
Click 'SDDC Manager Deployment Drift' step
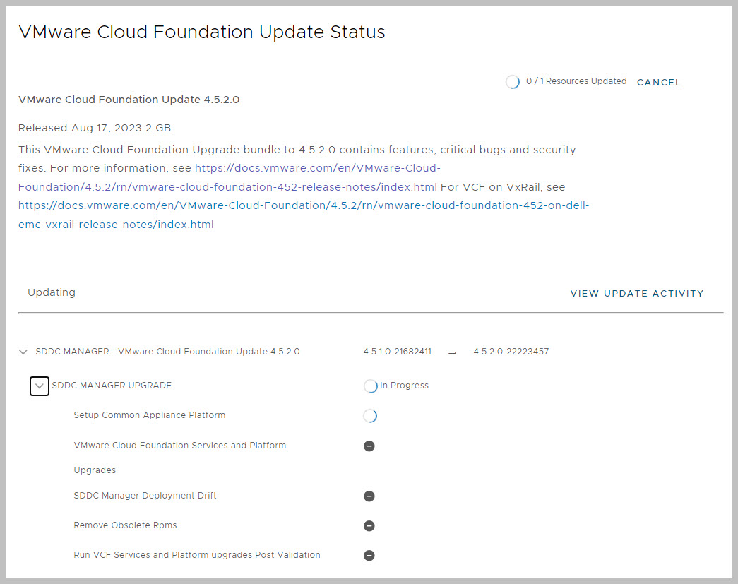(145, 496)
